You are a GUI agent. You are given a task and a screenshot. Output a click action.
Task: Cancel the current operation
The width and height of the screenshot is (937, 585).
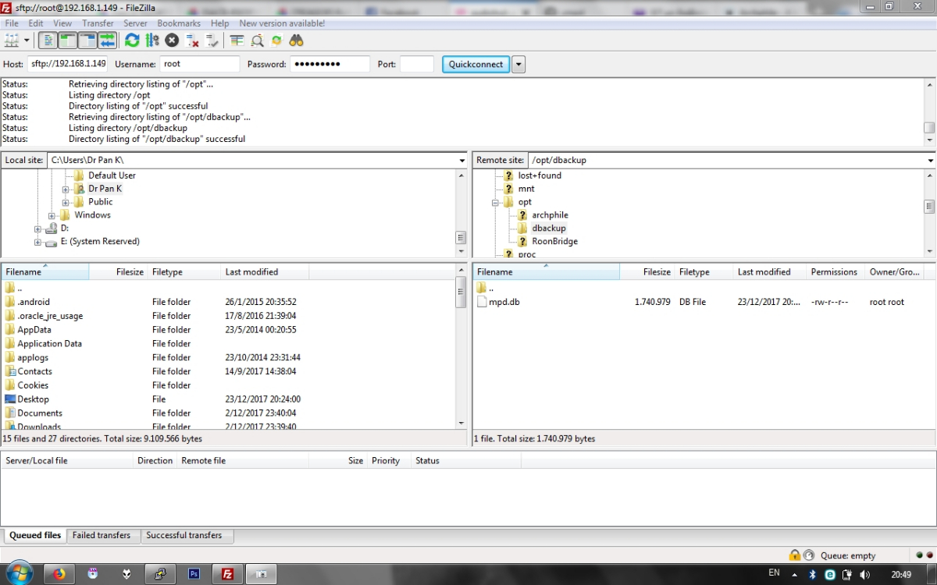tap(172, 39)
